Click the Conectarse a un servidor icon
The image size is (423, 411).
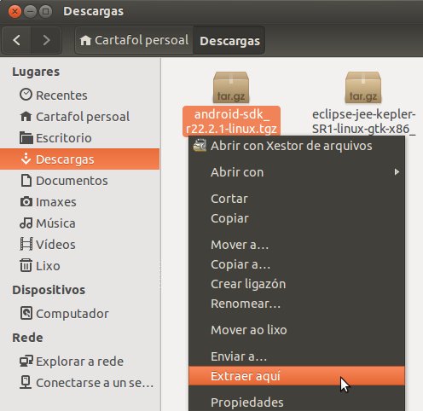pyautogui.click(x=26, y=382)
